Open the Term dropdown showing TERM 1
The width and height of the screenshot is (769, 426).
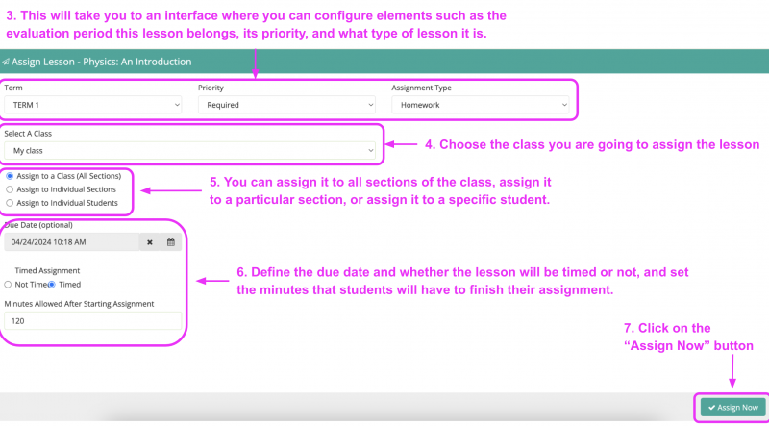(93, 105)
